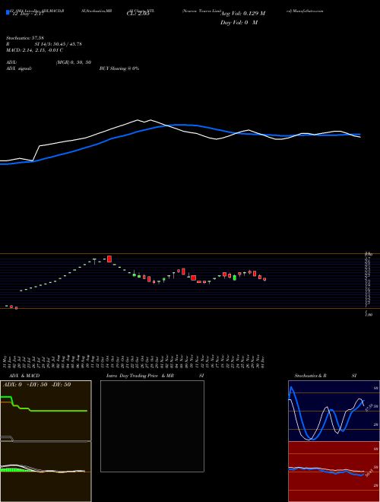Select the 'ADX signal:' label
This screenshot has width=380, height=502.
pos(19,68)
